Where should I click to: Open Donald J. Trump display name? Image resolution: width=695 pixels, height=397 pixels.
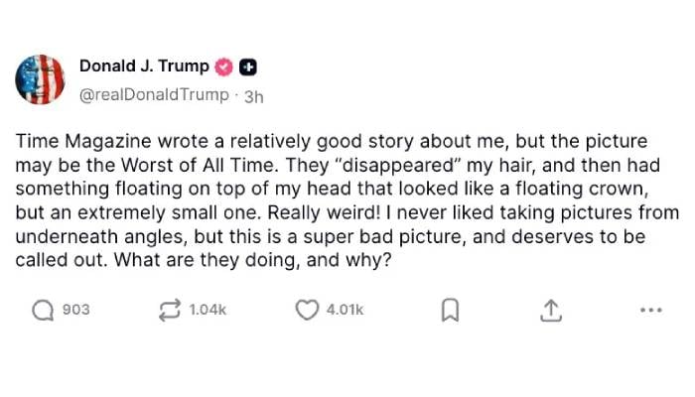coord(144,66)
